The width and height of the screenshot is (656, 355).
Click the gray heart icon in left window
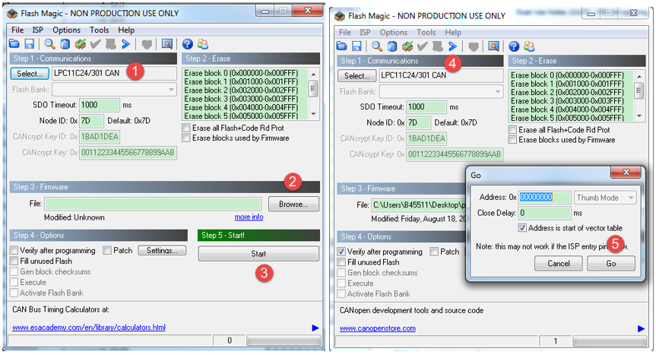(x=147, y=44)
